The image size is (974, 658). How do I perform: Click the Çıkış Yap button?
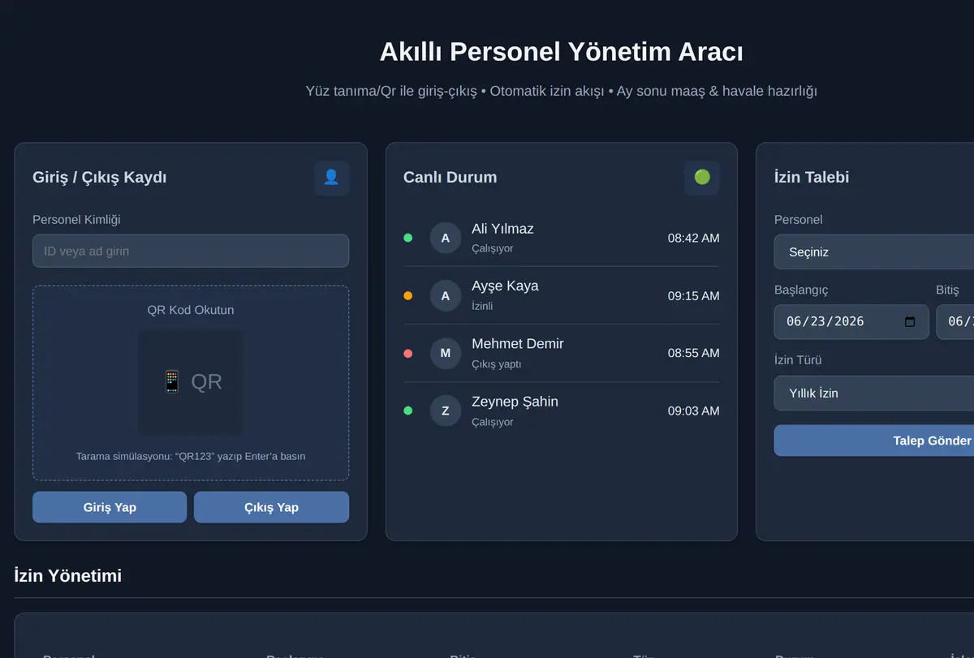click(x=271, y=507)
